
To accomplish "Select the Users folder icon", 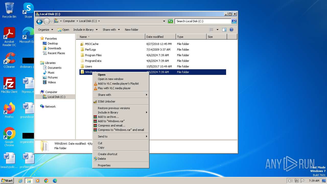I will (82, 66).
